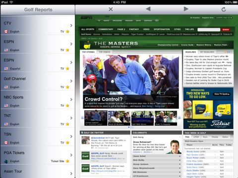Close the web view with the X icon

pos(111,9)
